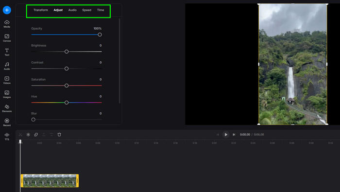Switch to the Speed tab
This screenshot has width=340, height=192.
click(87, 10)
